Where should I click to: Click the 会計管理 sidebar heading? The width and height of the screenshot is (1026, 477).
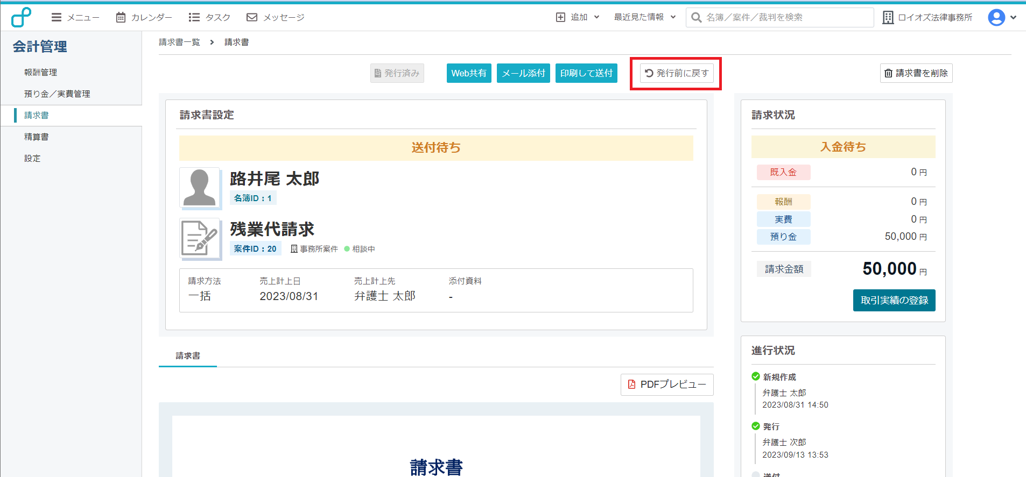tap(40, 47)
